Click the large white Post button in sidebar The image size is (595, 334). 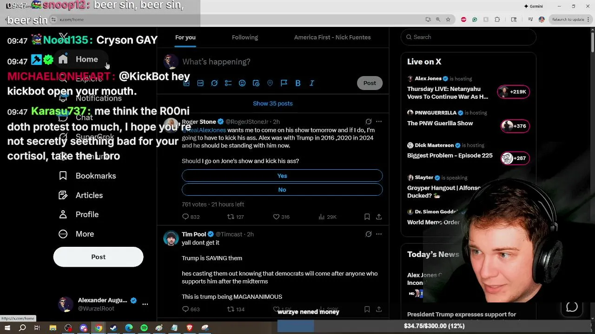point(98,257)
